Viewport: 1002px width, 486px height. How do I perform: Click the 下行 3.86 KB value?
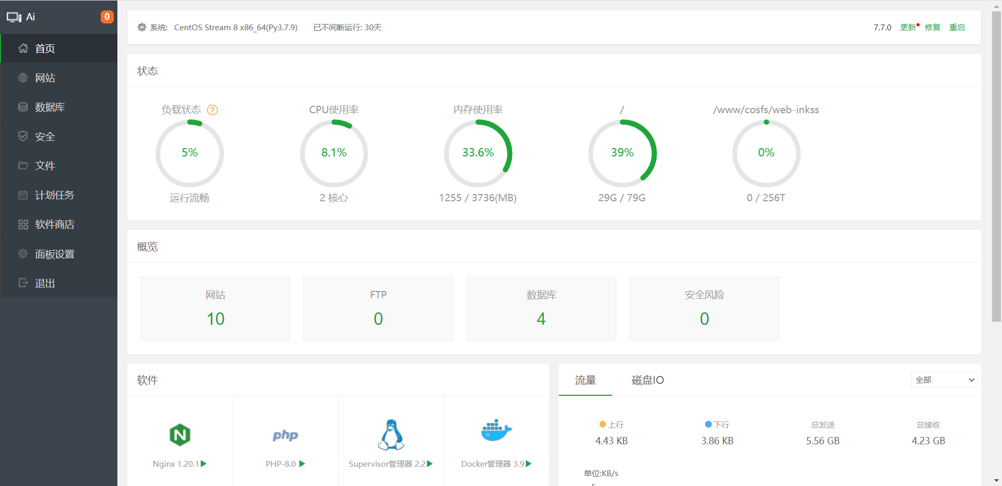coord(718,441)
